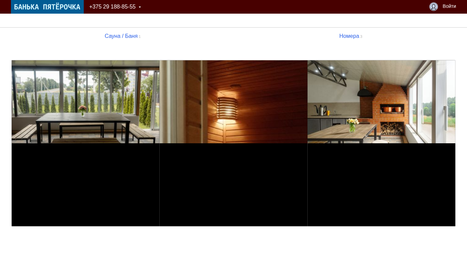Switch to the Сауна / Баня tab
The image size is (467, 262).
(121, 36)
